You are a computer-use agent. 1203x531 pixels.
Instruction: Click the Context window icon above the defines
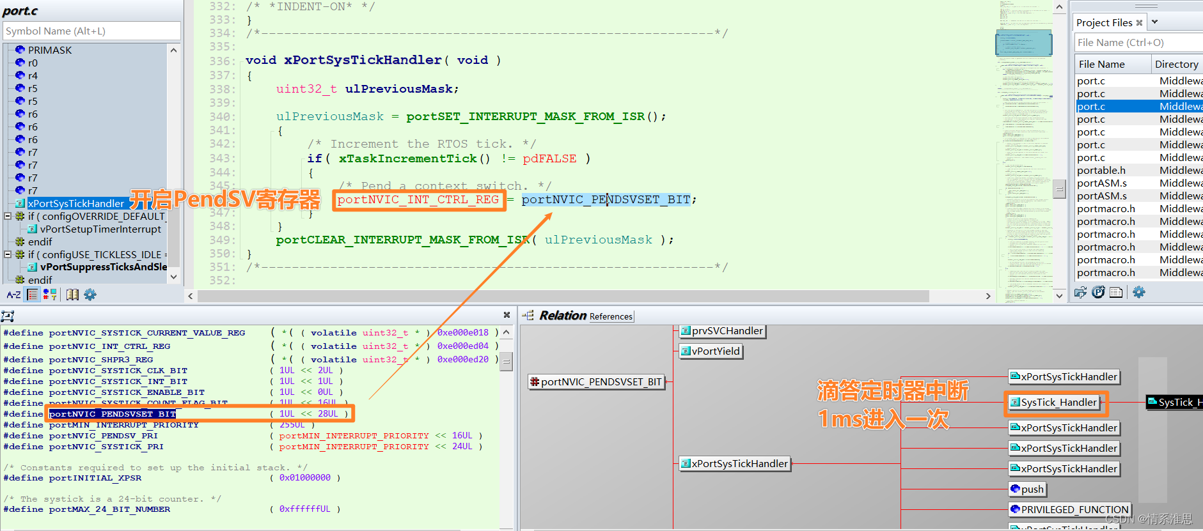pyautogui.click(x=8, y=316)
